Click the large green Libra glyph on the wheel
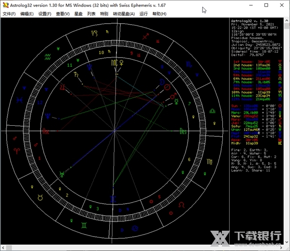Viewport: 290px width, 251px height. [212, 111]
